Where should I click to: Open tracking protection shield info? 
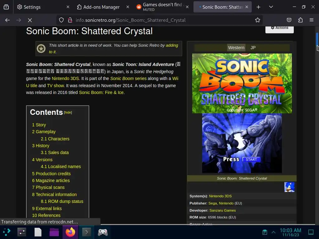[61, 20]
